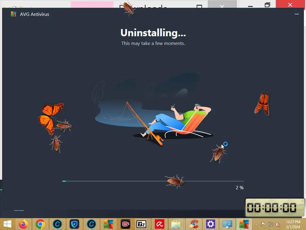Open Control Panel from the taskbar
Image resolution: width=306 pixels, height=230 pixels.
pos(227,224)
